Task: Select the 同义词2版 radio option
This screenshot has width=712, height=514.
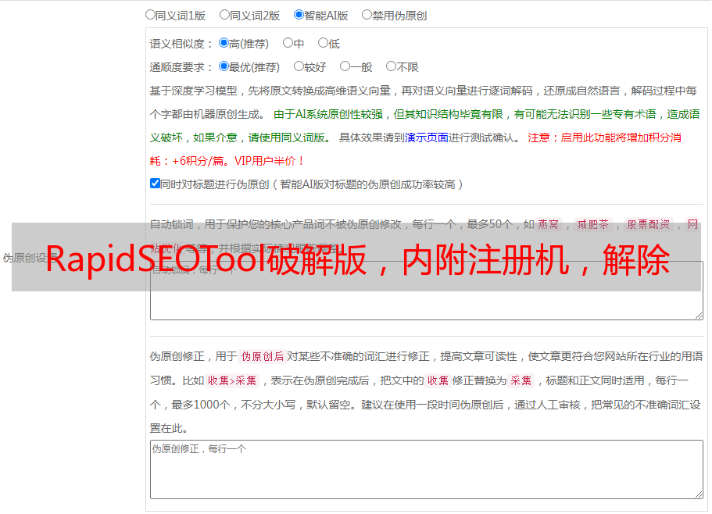Action: (x=224, y=15)
